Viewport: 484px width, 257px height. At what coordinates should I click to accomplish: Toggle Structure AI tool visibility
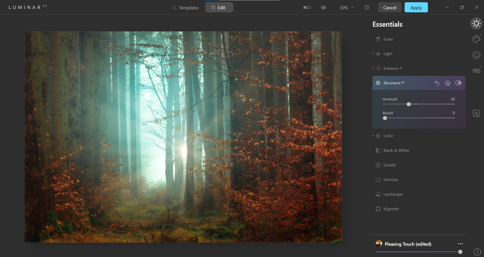pos(458,83)
